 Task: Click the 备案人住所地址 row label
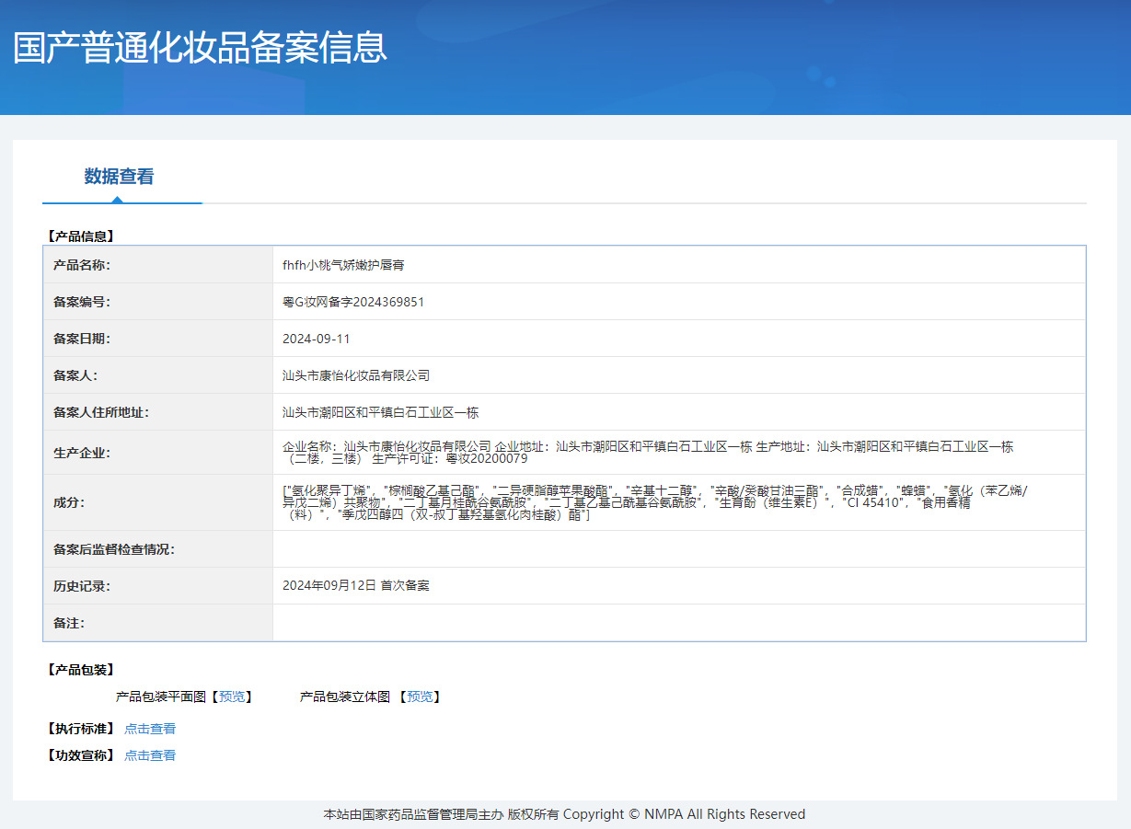coord(101,412)
